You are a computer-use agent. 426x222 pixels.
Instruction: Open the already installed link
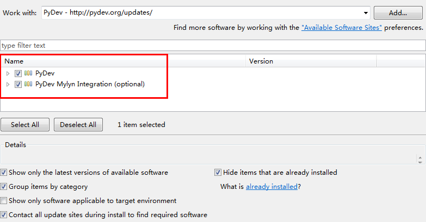point(271,187)
